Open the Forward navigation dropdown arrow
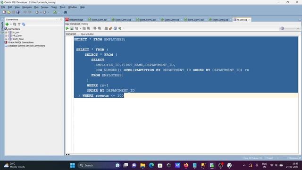Viewport: 302px width, 170px height. coord(48,12)
